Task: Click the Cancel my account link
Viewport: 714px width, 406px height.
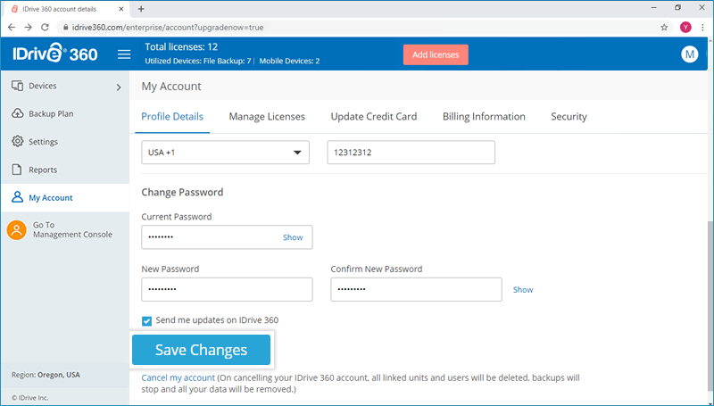Action: coord(178,377)
